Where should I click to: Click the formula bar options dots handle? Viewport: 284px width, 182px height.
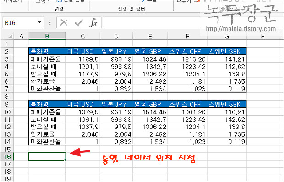tap(50, 22)
